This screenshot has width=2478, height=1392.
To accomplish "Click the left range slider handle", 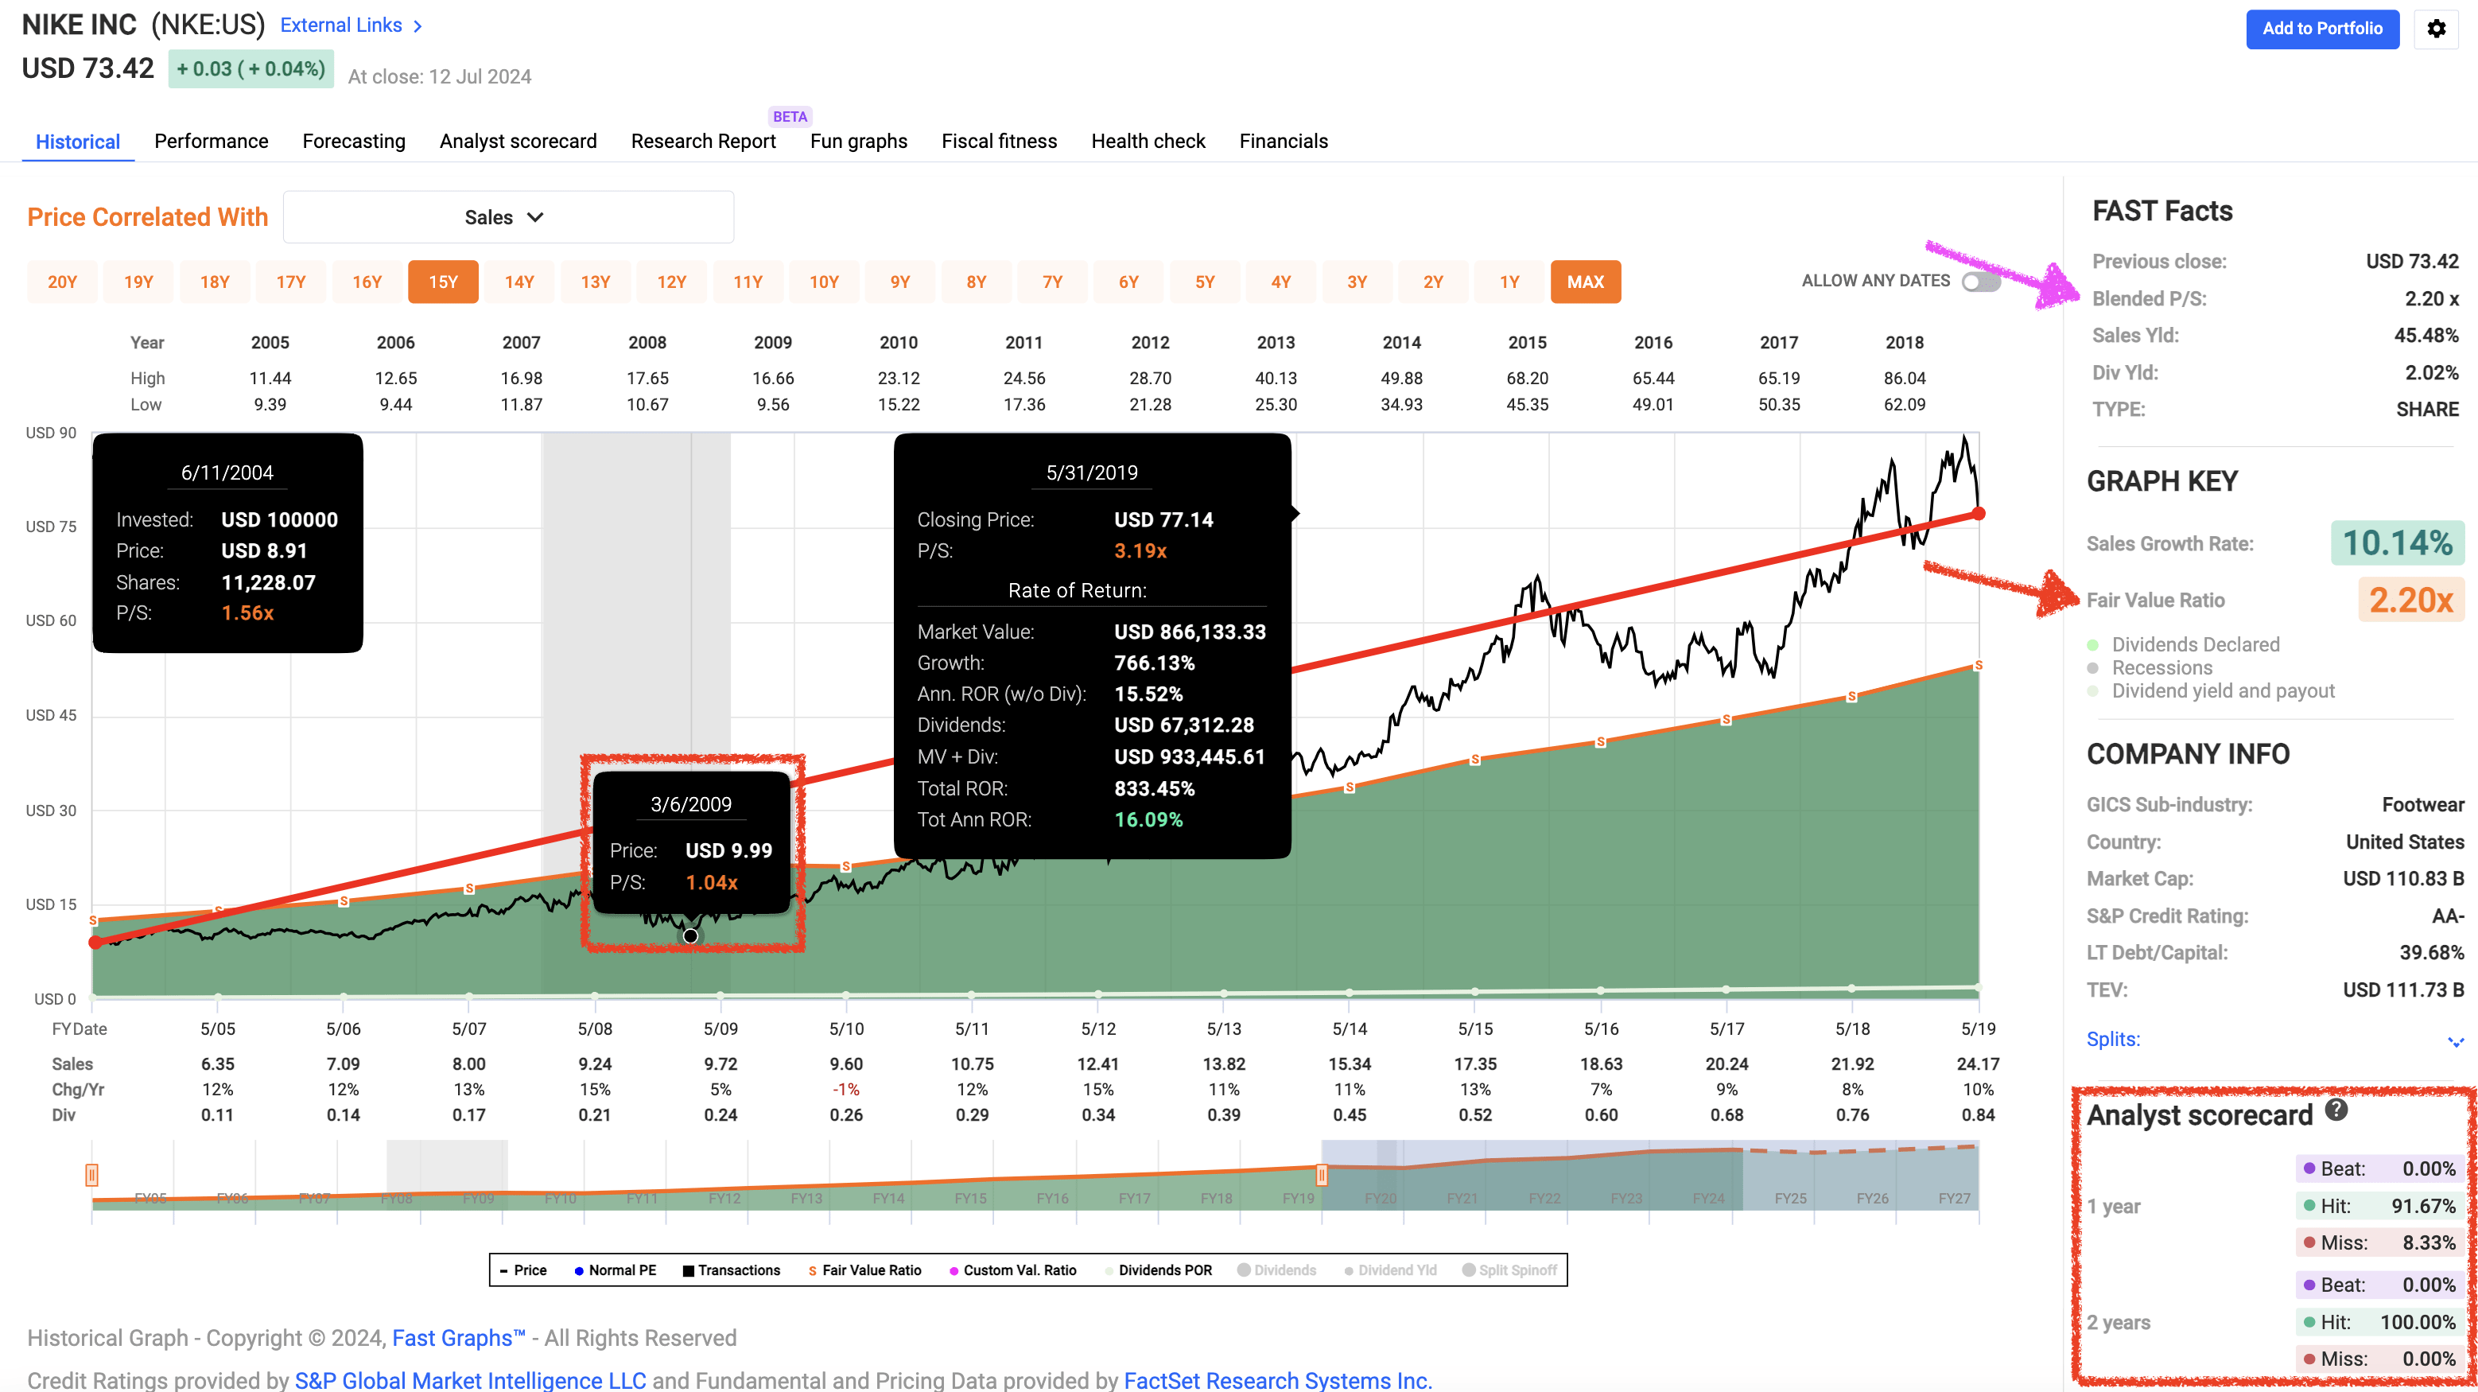I will 91,1175.
